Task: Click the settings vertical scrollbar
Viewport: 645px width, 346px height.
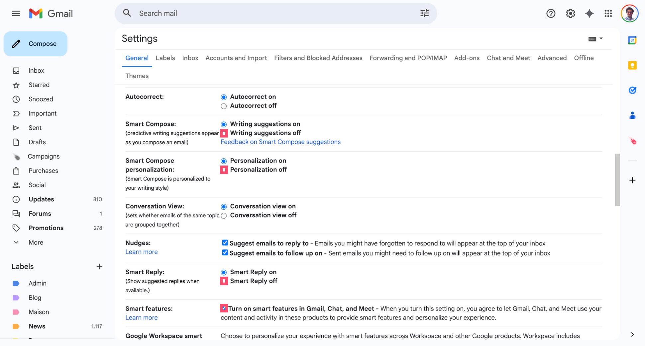Action: 617,180
